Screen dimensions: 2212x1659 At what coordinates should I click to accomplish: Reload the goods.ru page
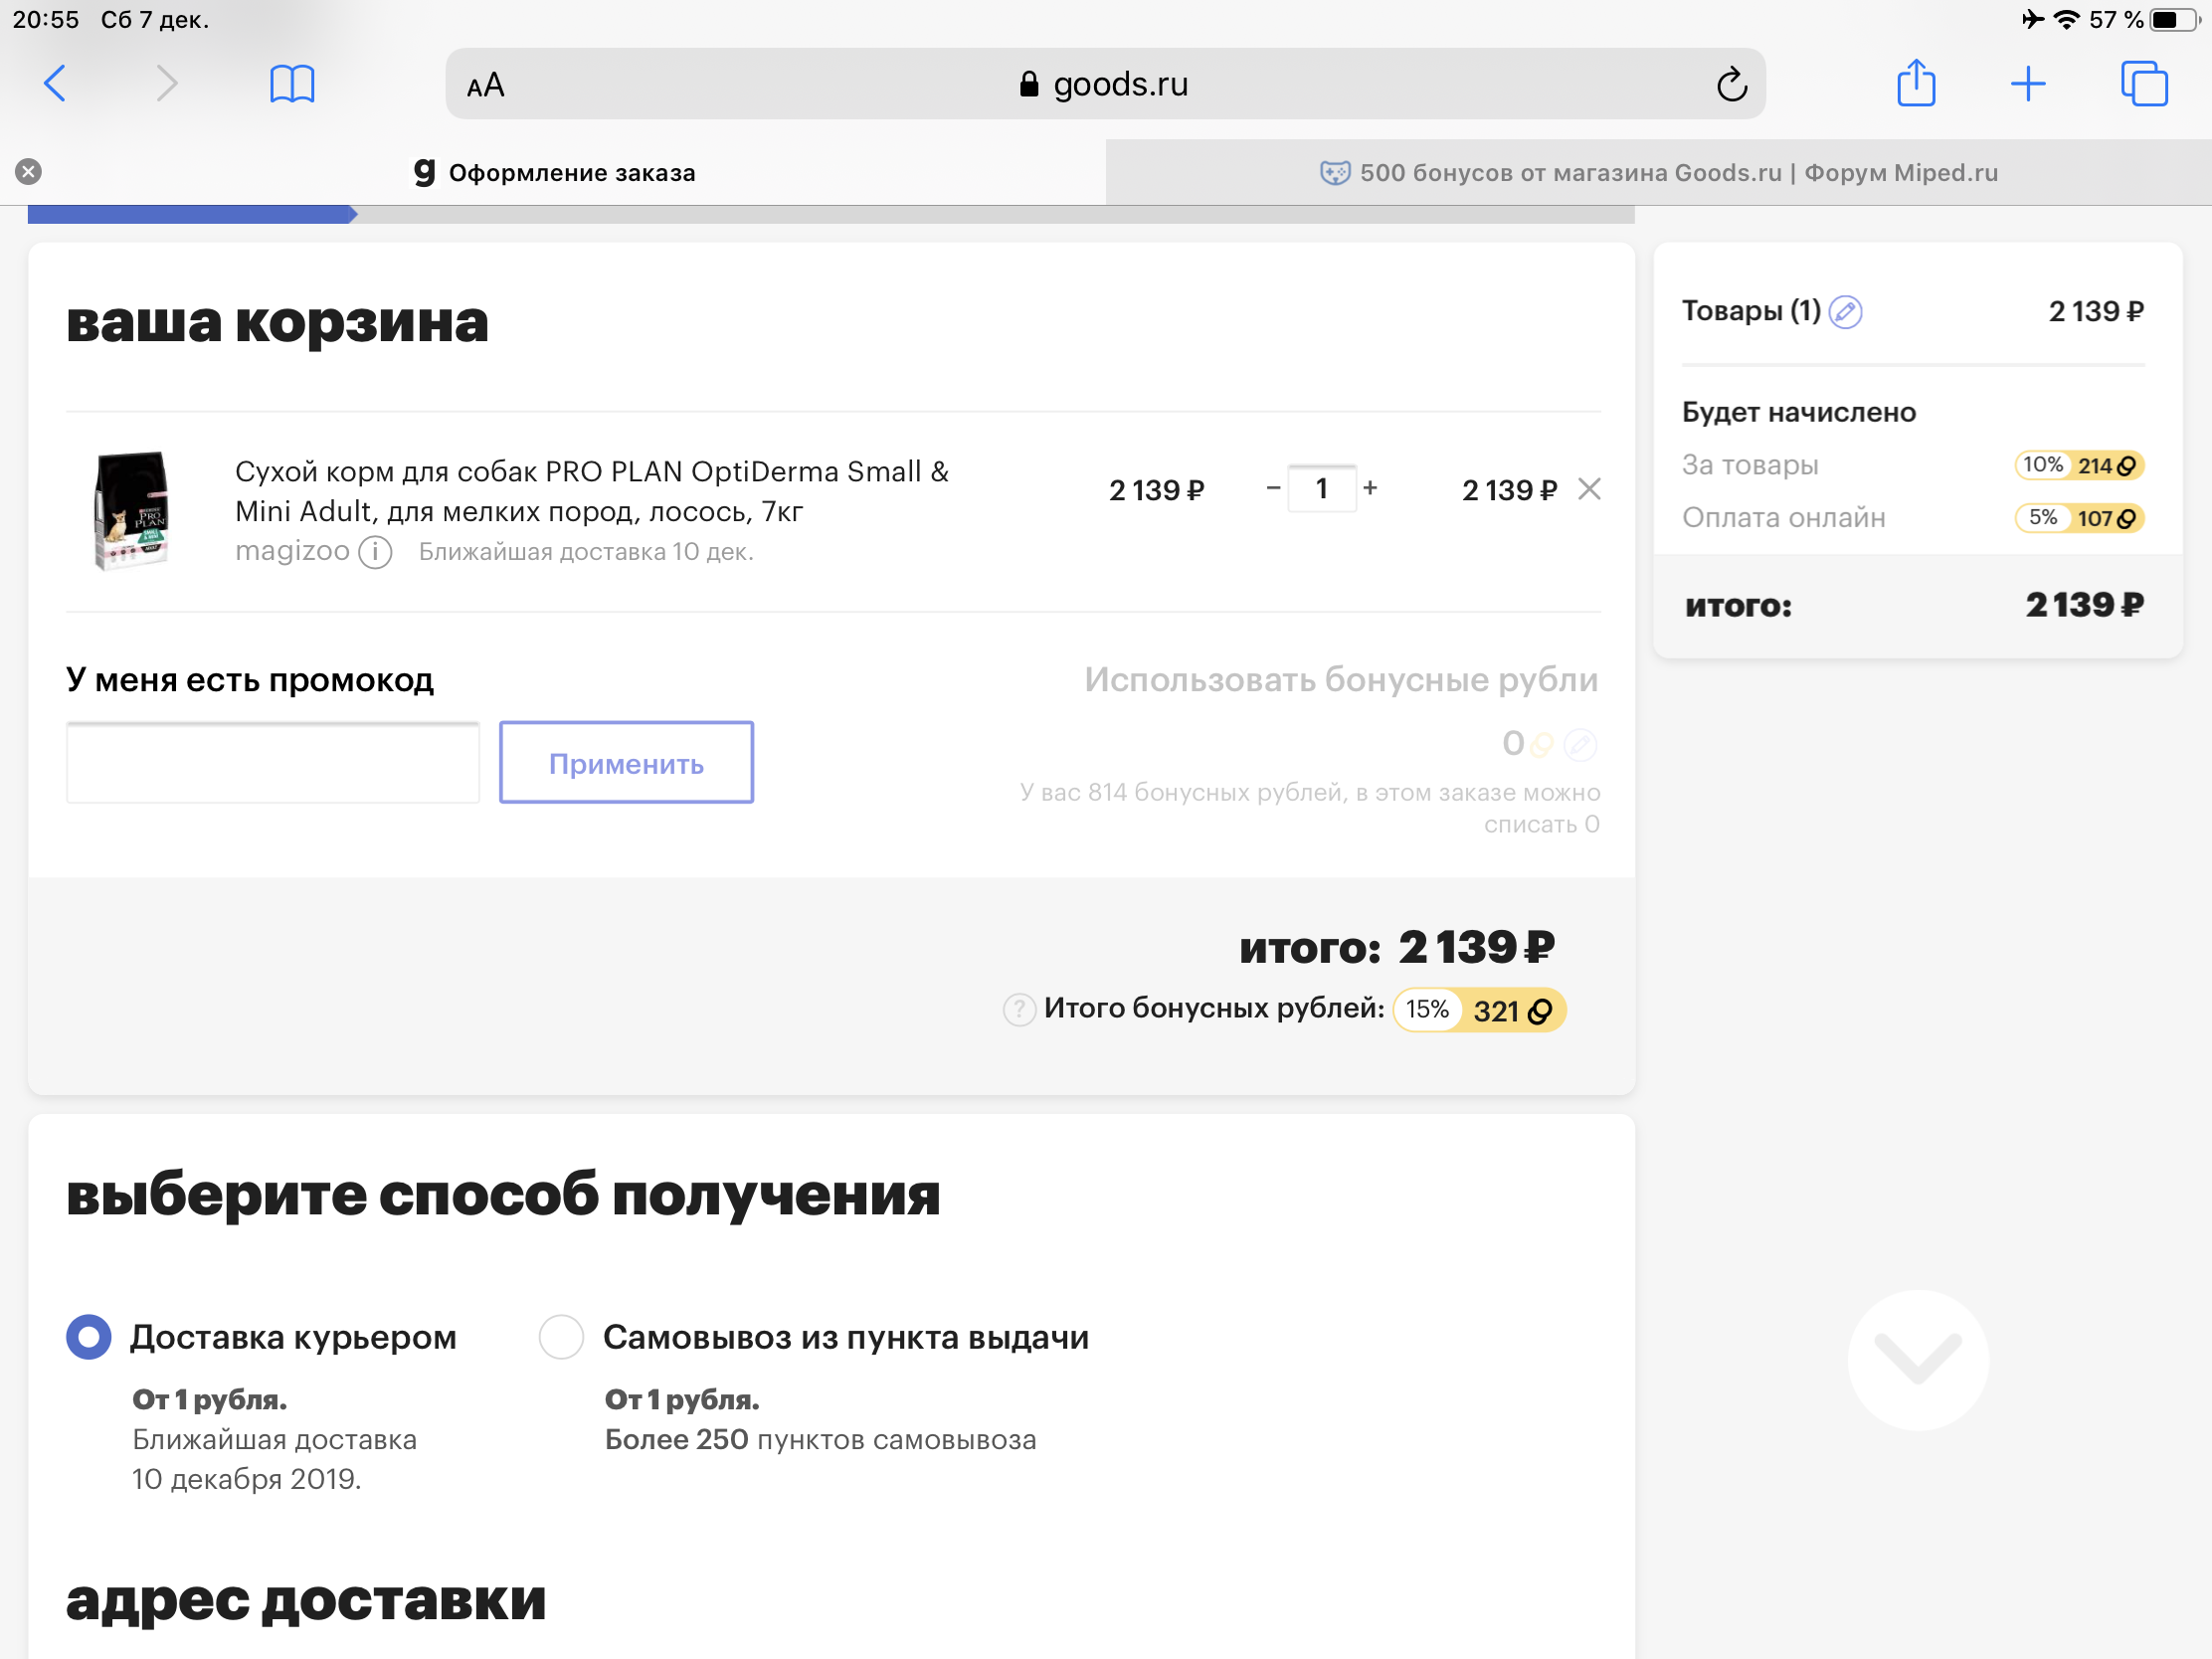coord(1731,85)
